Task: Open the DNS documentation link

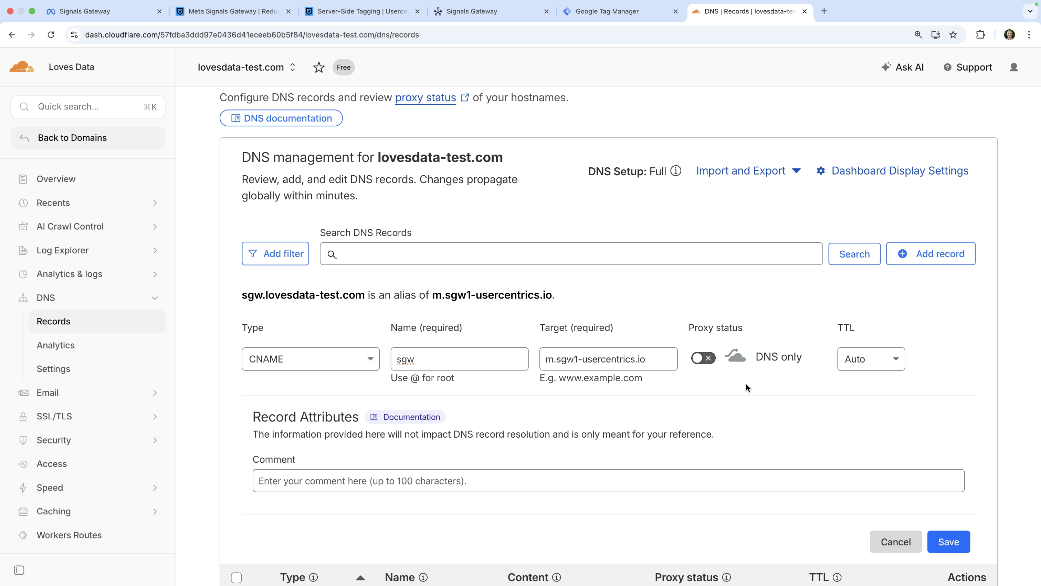Action: tap(281, 118)
